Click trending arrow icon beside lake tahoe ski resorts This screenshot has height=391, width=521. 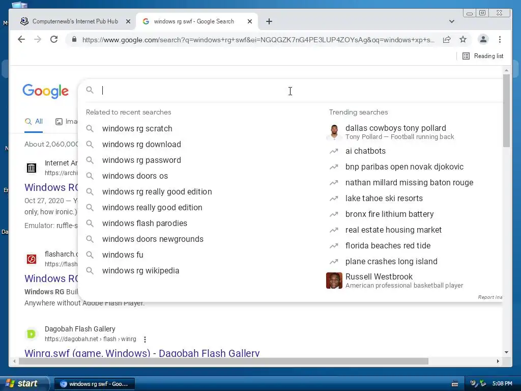(x=334, y=199)
